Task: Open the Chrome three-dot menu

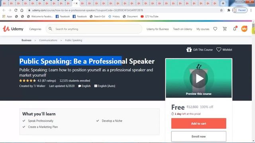Action: 251,10
